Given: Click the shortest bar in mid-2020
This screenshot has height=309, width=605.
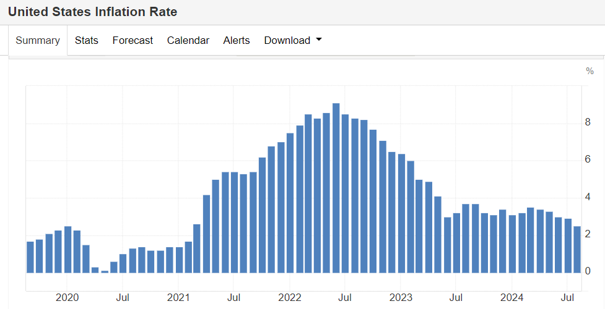Looking at the screenshot, I should (x=105, y=271).
